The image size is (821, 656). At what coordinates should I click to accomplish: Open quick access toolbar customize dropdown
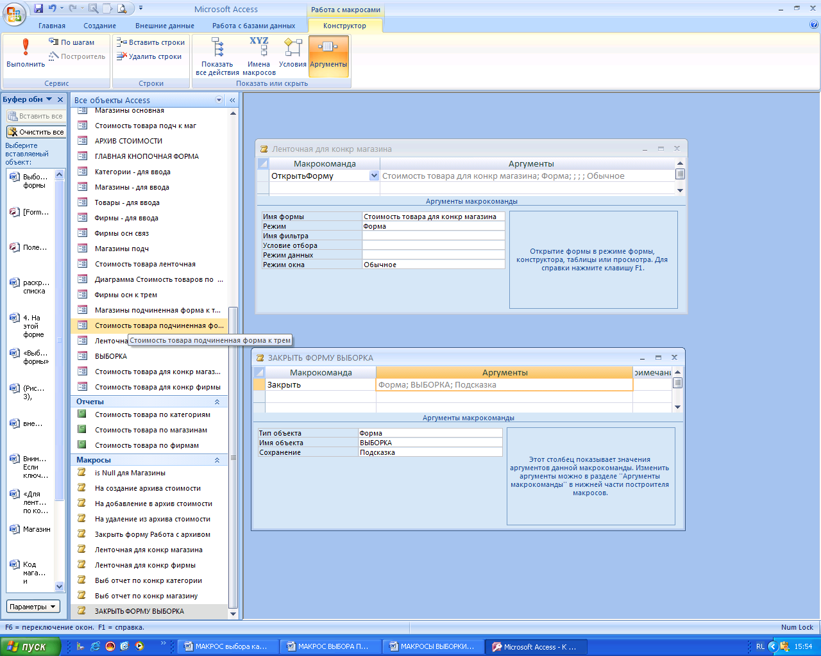[140, 8]
